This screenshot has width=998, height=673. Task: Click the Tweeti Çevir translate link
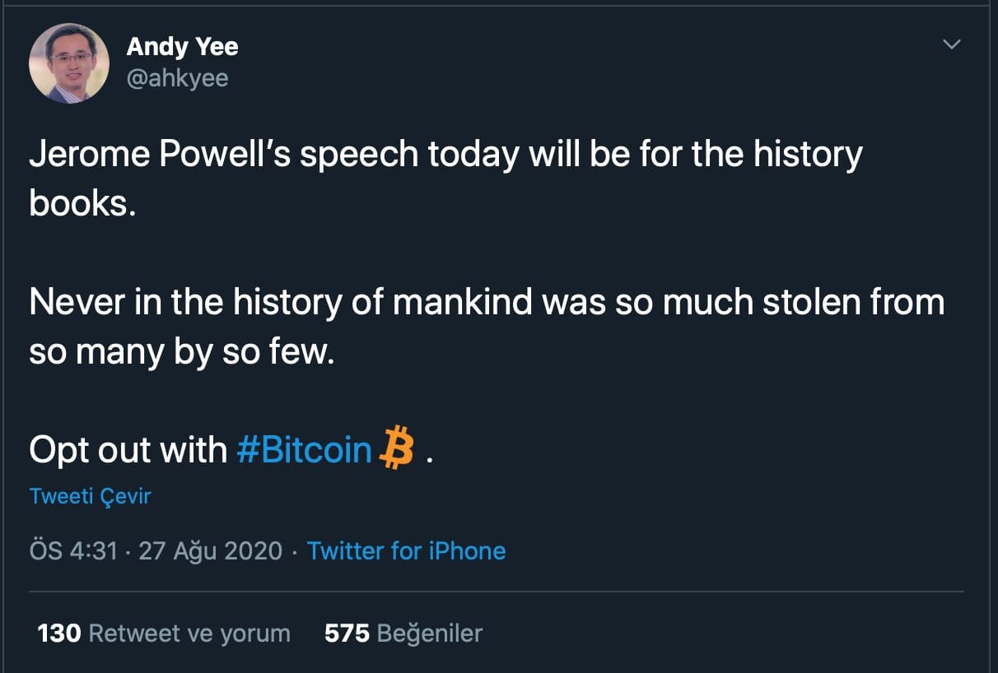pyautogui.click(x=90, y=496)
